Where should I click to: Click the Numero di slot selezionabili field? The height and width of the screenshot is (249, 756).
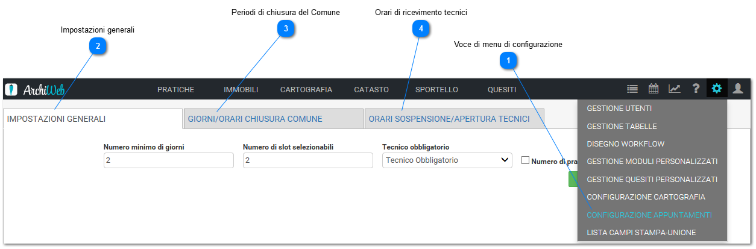pos(307,160)
